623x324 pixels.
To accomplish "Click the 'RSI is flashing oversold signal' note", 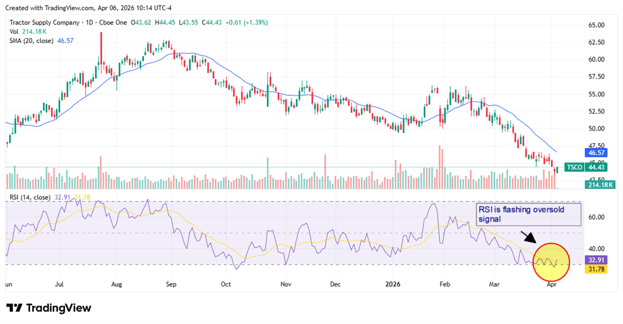I will coord(527,214).
